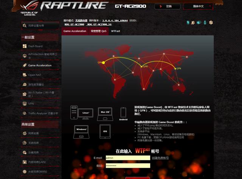Open the network setup wizard icon

(25, 26)
